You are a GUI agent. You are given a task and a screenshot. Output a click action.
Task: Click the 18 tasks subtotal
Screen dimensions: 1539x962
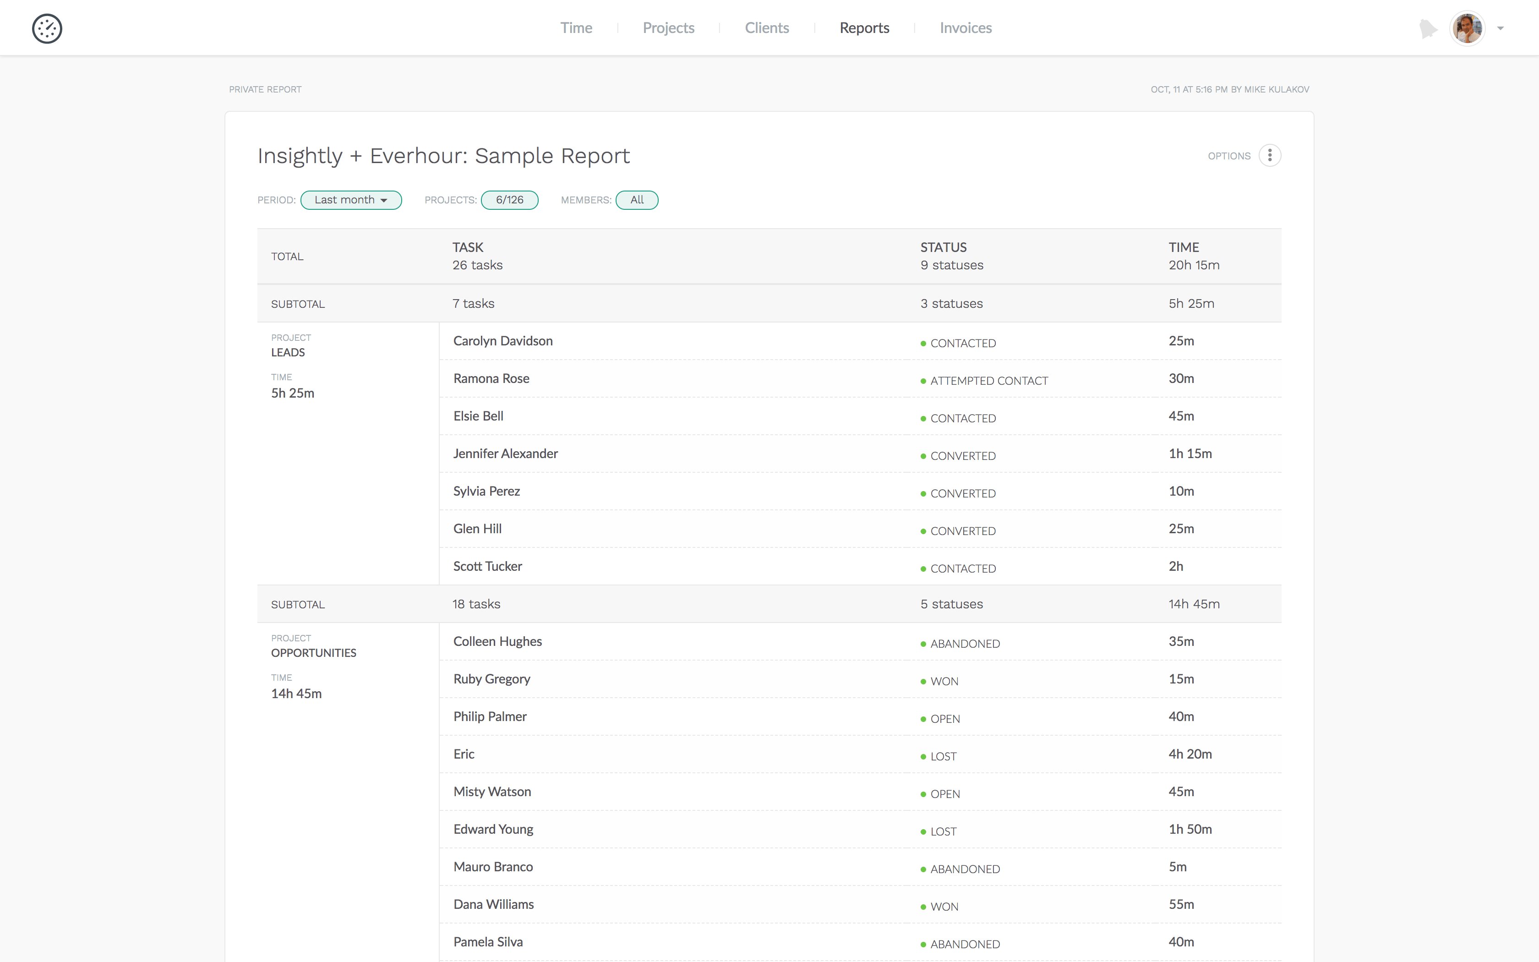point(476,604)
